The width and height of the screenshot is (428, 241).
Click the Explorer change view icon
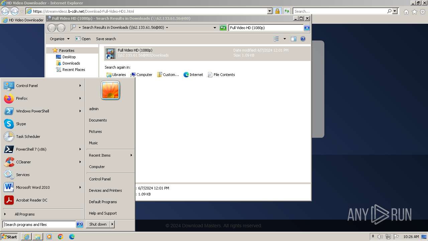(x=277, y=39)
